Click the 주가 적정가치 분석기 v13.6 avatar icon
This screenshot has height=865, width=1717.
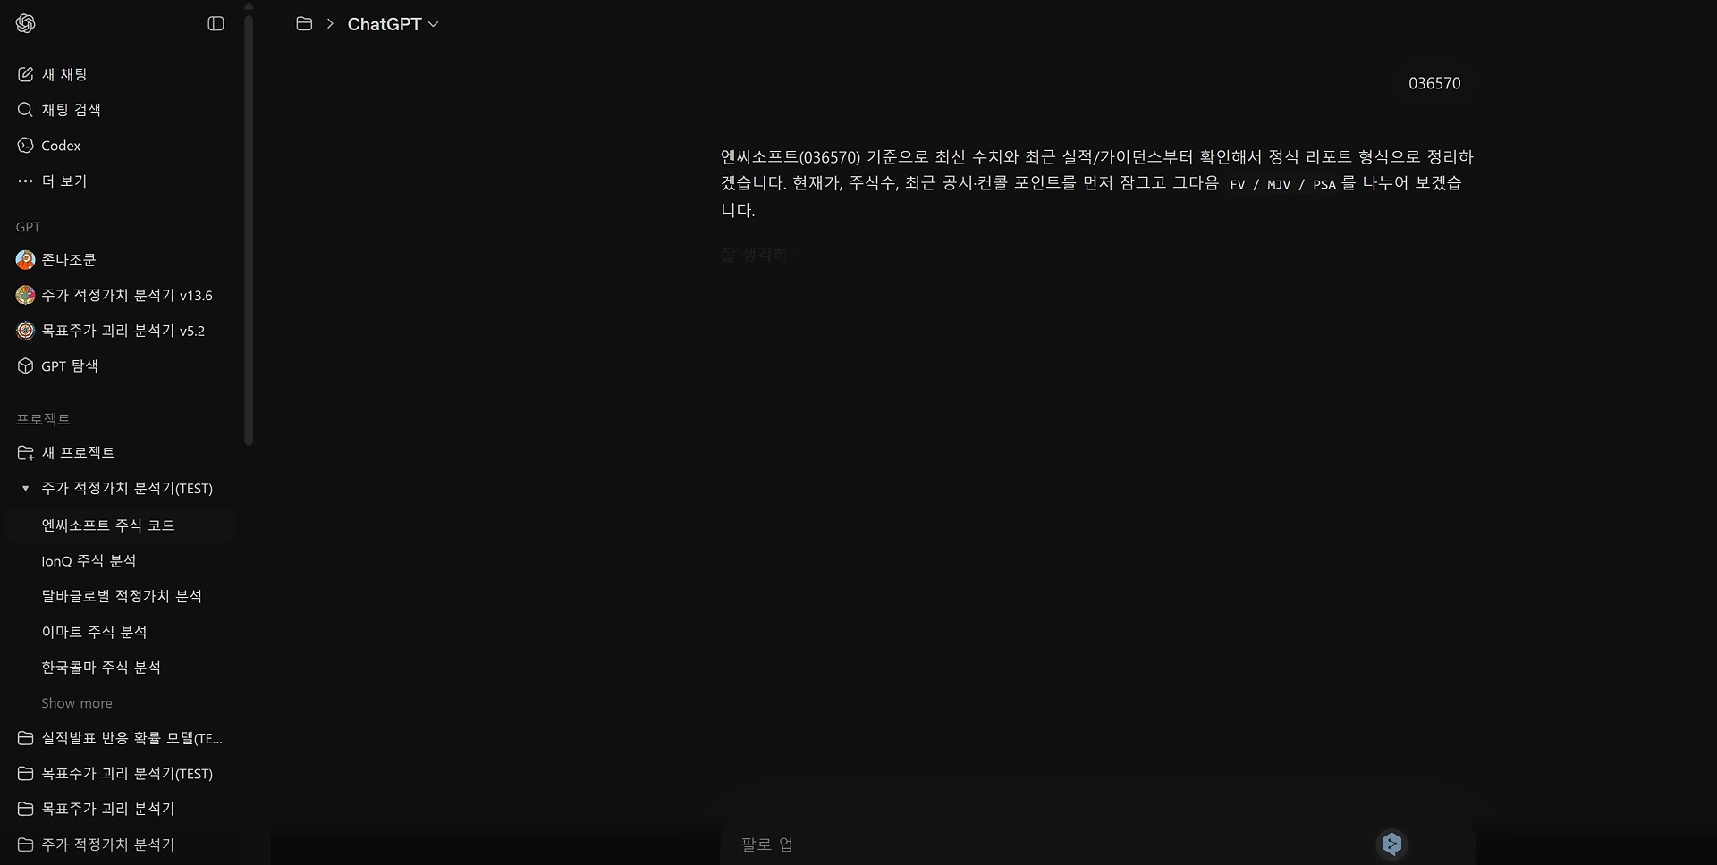25,296
